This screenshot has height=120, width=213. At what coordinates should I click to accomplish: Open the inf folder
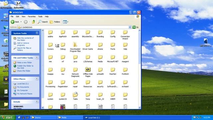[63, 59]
